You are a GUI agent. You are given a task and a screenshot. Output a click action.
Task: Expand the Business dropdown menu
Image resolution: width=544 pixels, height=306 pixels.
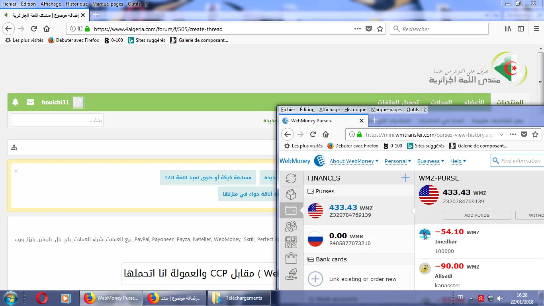pyautogui.click(x=431, y=161)
